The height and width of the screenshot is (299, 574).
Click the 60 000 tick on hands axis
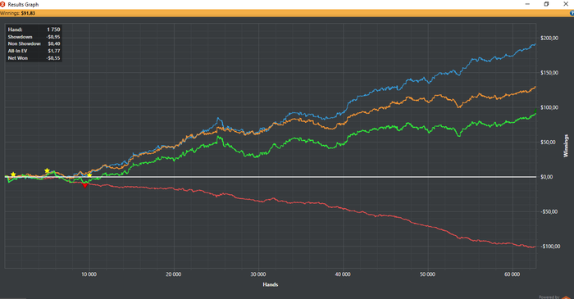point(512,274)
